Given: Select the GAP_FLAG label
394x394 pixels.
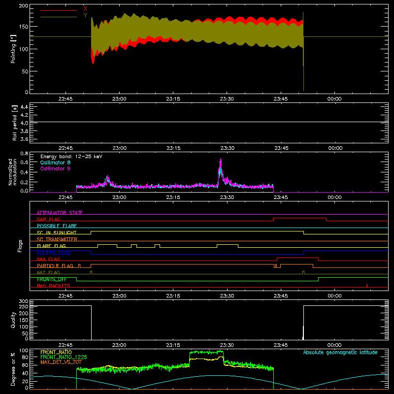Looking at the screenshot, I should 48,219.
